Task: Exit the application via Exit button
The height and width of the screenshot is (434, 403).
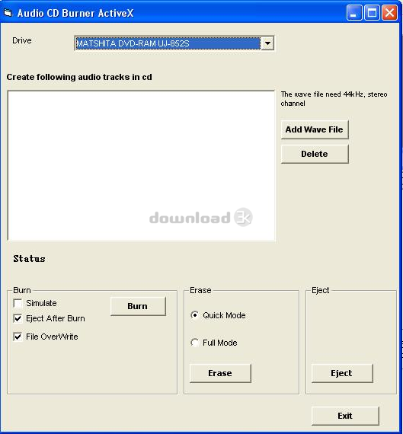Action: [345, 416]
